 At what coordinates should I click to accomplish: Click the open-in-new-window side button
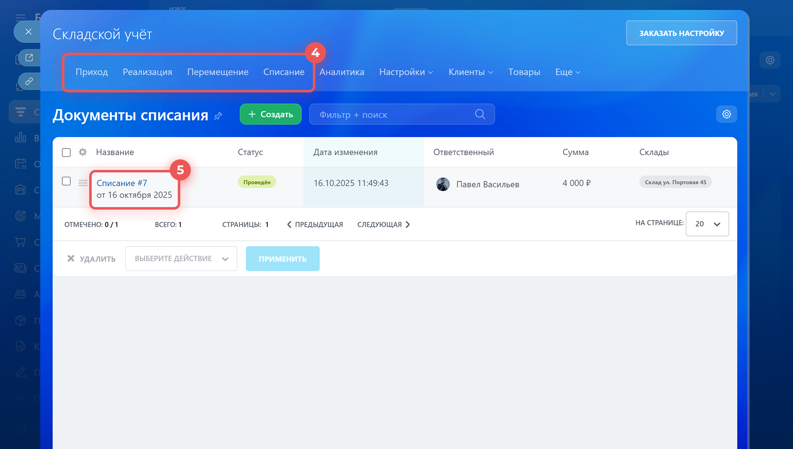tap(29, 57)
